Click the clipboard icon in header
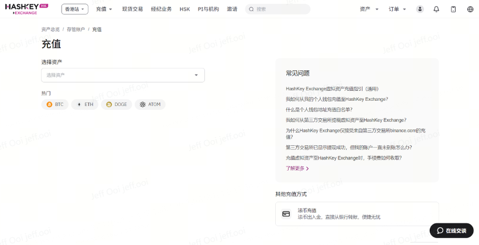Viewport: 479px width, 245px height. click(x=453, y=9)
